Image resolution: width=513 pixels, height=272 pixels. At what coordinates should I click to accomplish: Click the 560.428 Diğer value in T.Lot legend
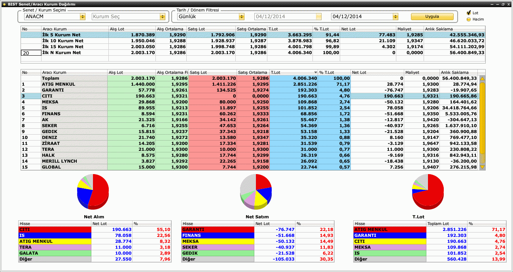point(447,259)
